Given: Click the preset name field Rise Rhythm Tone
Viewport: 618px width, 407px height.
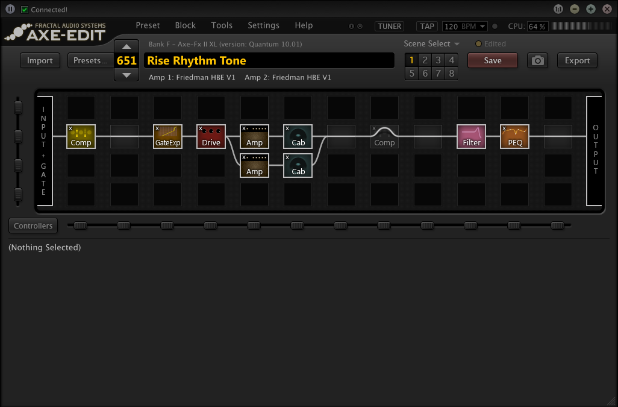Looking at the screenshot, I should click(x=269, y=60).
